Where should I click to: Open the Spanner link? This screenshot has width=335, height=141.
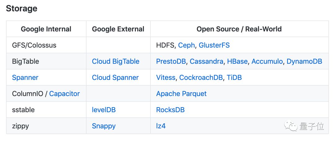(x=25, y=77)
